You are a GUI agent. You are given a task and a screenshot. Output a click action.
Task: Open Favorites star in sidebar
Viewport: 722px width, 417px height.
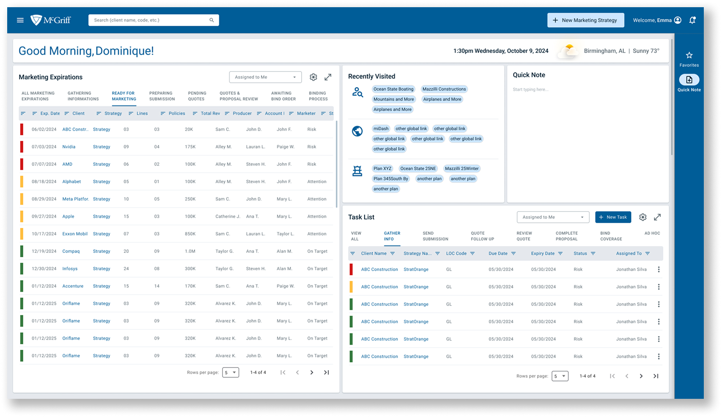(689, 59)
